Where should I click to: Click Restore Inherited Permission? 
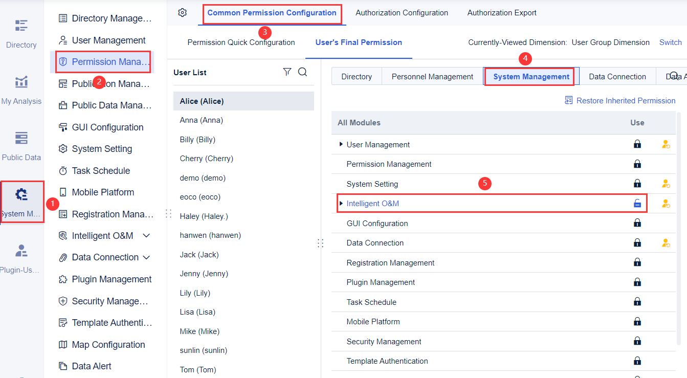pos(625,100)
